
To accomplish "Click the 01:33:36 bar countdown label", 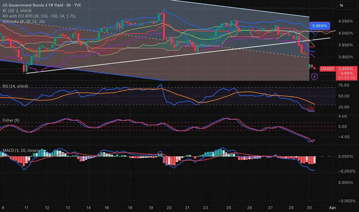I will pyautogui.click(x=347, y=78).
